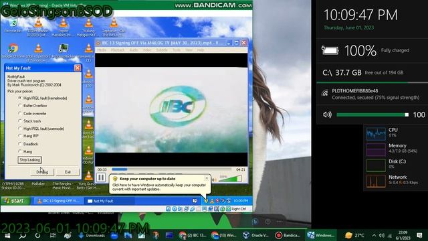Viewport: 428px width, 241px height.
Task: Open VLC Audio menu
Action: click(134, 50)
